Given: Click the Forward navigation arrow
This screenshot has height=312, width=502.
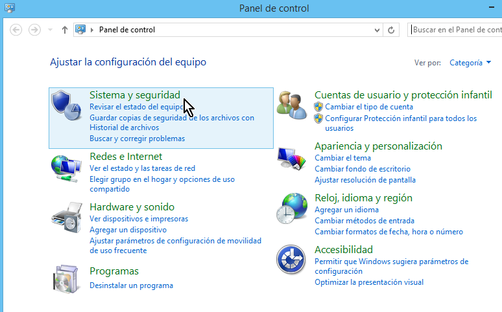Looking at the screenshot, I should (x=34, y=30).
